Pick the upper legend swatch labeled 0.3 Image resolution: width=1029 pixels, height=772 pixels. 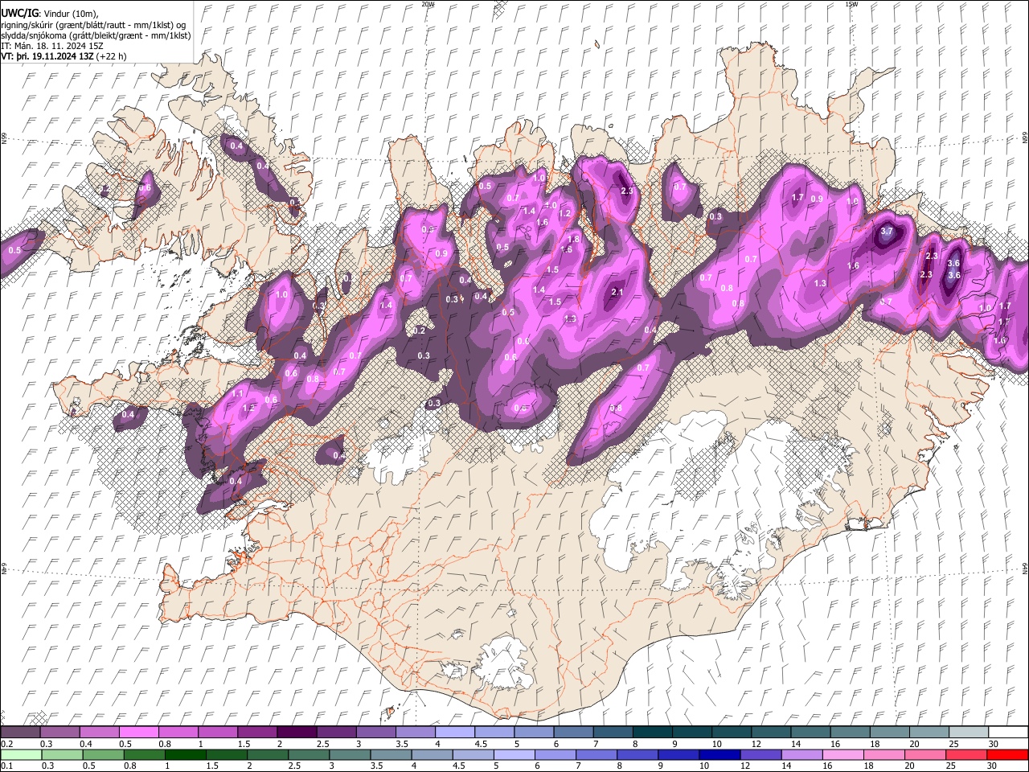pyautogui.click(x=59, y=732)
